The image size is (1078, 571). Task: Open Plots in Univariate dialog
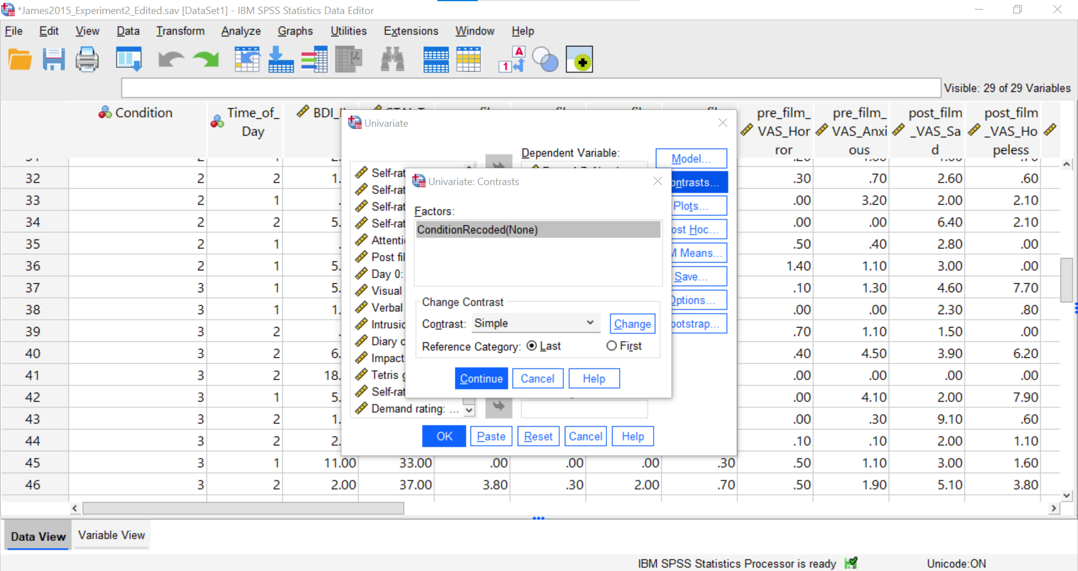coord(699,206)
